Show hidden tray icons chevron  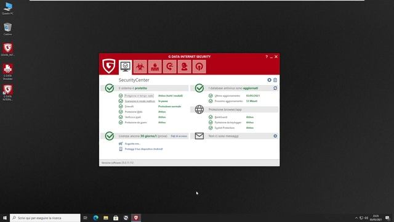click(x=356, y=218)
